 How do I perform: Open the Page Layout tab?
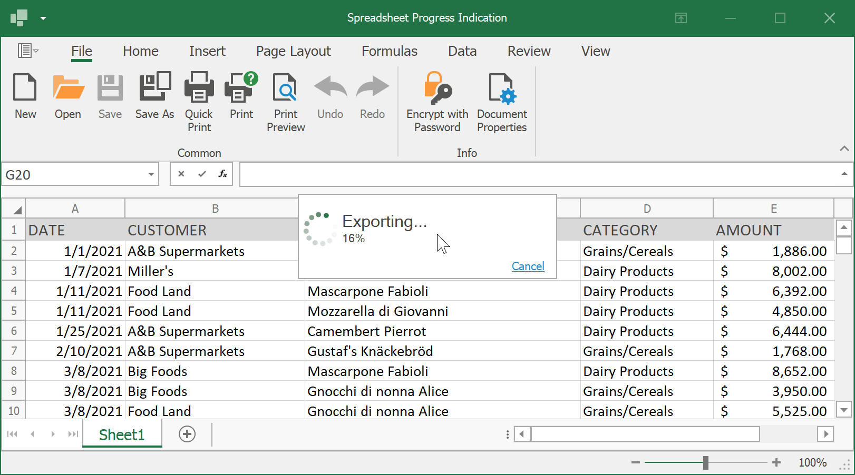293,51
